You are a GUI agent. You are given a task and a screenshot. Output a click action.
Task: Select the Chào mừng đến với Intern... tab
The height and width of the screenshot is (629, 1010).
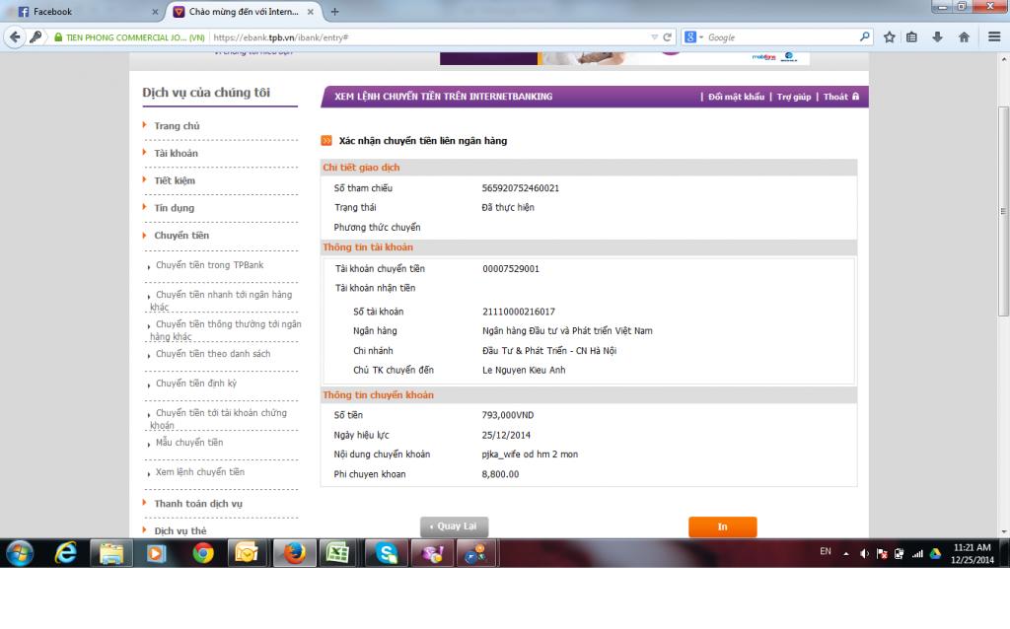(x=244, y=12)
